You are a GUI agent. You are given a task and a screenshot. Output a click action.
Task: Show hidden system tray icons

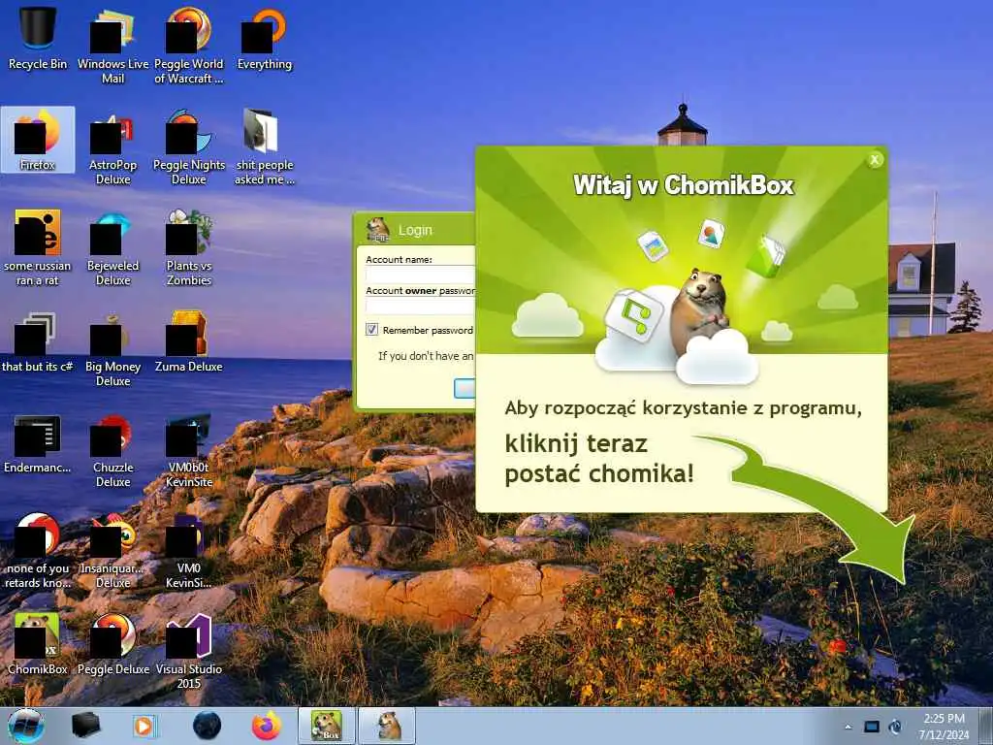(848, 727)
